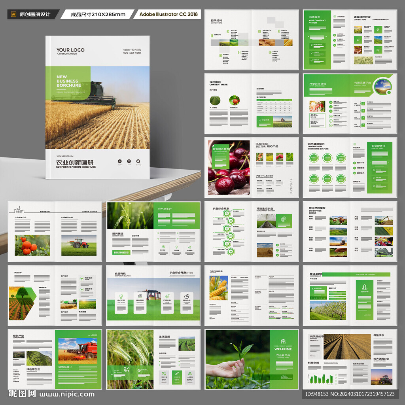Click the rocket icon in the 非转基因 spread's green panel
The width and height of the screenshot is (405, 405).
pos(364,287)
